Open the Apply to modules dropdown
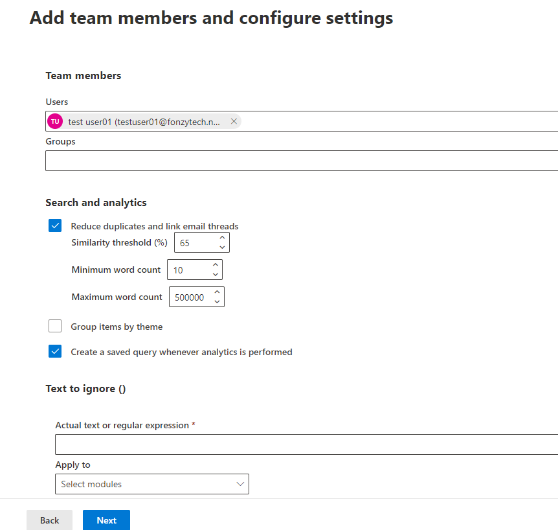 [x=151, y=483]
